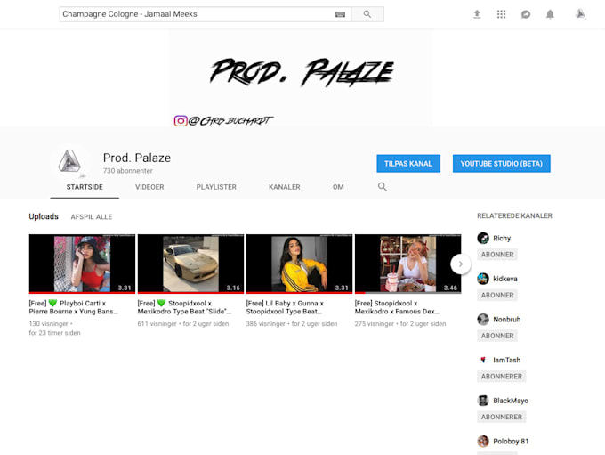The width and height of the screenshot is (605, 455).
Task: Click the Nonbruh channel name
Action: pyautogui.click(x=506, y=320)
